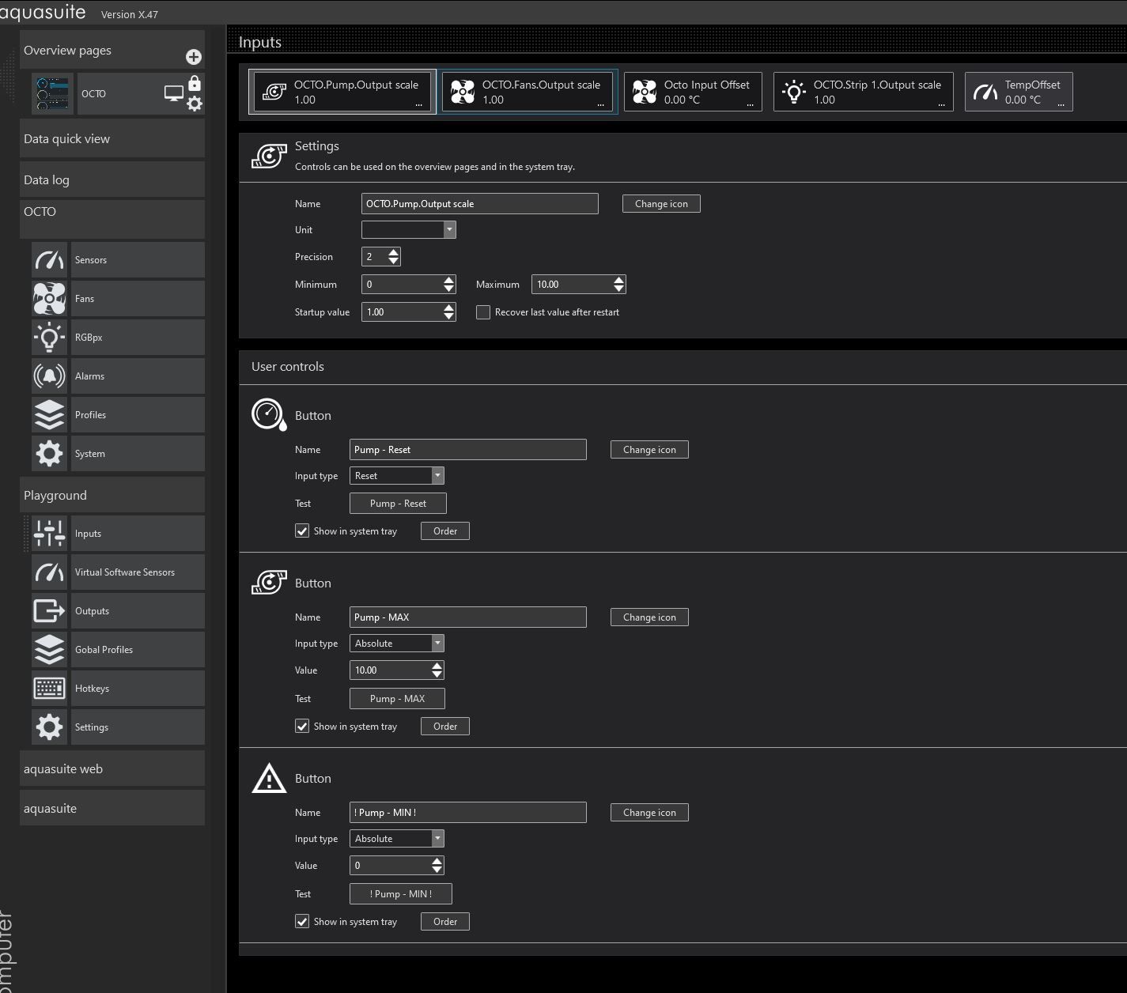This screenshot has width=1127, height=993.
Task: Select the OCTO.Fans.Output scale input tile
Action: 529,92
